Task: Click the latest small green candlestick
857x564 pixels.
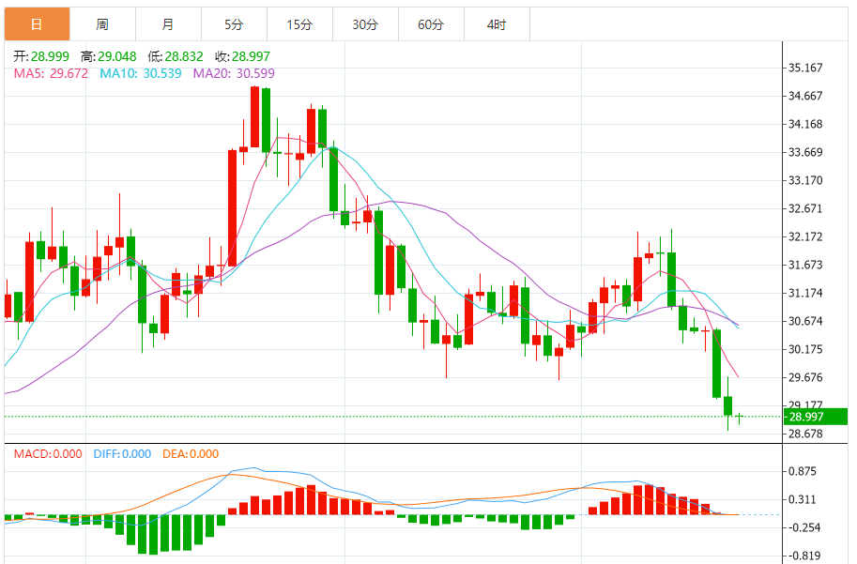Action: [x=739, y=418]
